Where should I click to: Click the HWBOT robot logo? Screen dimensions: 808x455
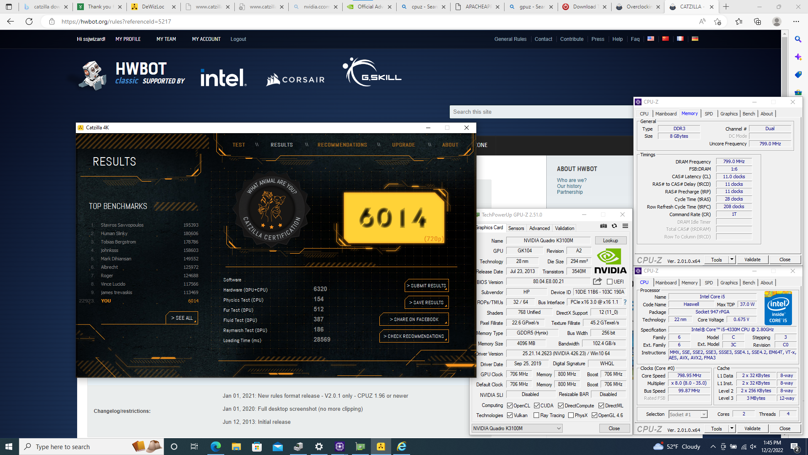point(93,75)
